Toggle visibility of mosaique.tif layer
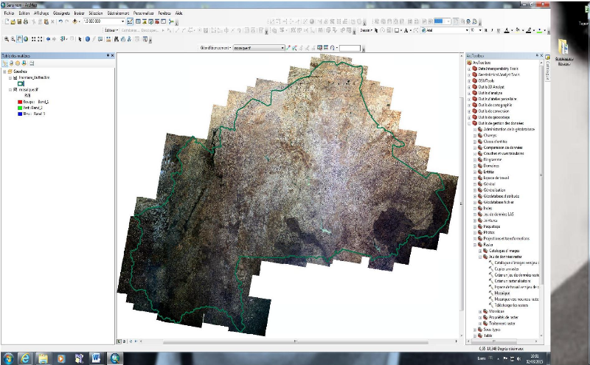 (x=15, y=89)
